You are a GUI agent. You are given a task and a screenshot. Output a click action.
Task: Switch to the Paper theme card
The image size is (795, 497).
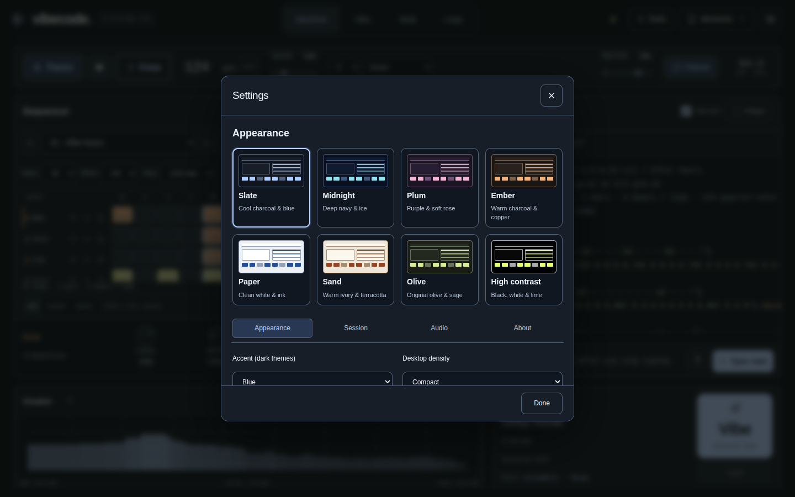271,270
